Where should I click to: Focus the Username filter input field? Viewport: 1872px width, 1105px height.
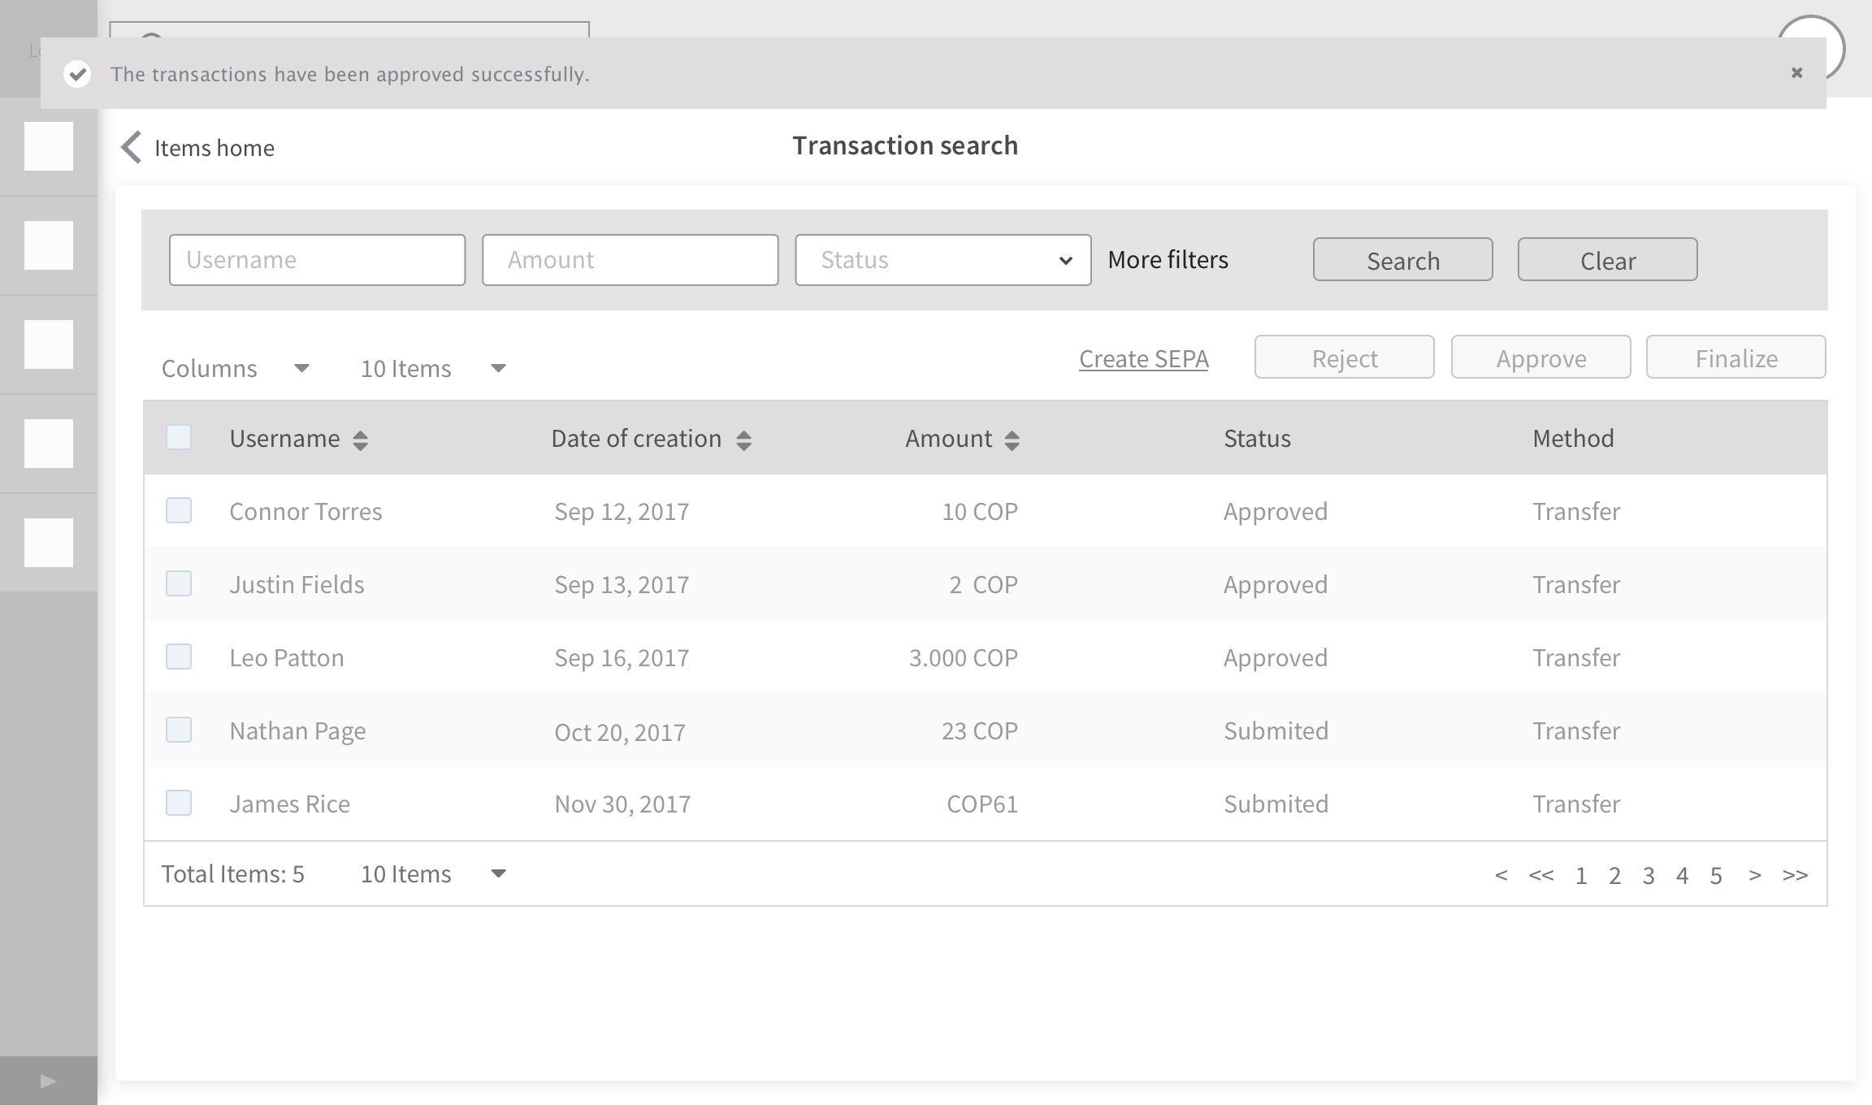point(317,260)
